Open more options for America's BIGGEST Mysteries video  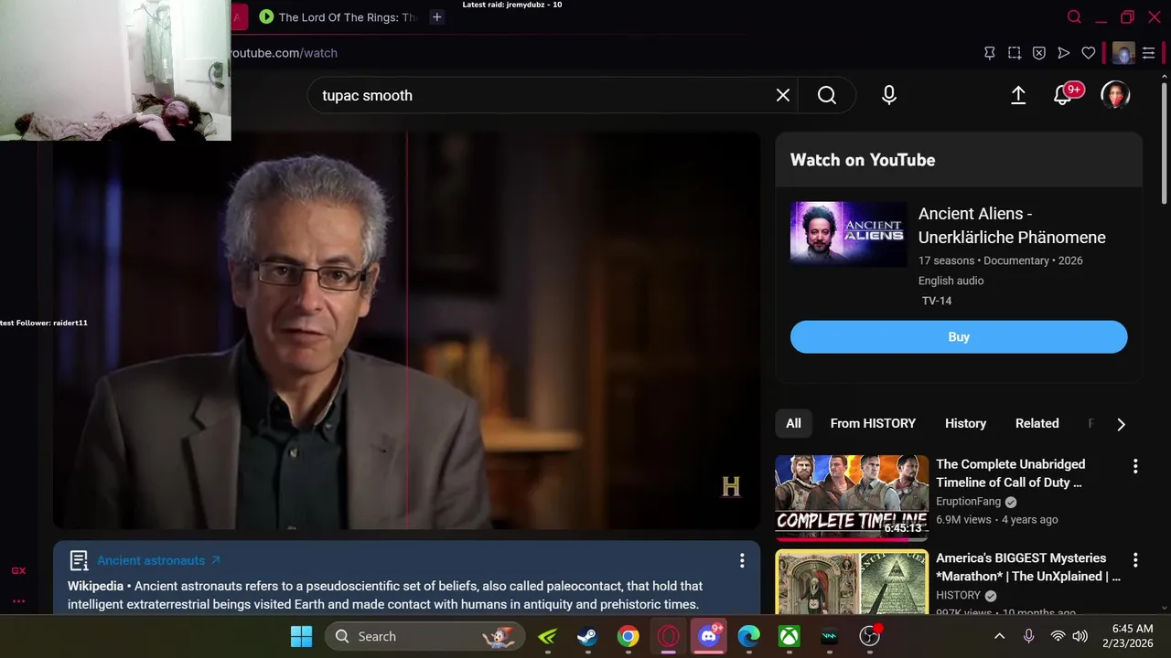click(x=1135, y=559)
